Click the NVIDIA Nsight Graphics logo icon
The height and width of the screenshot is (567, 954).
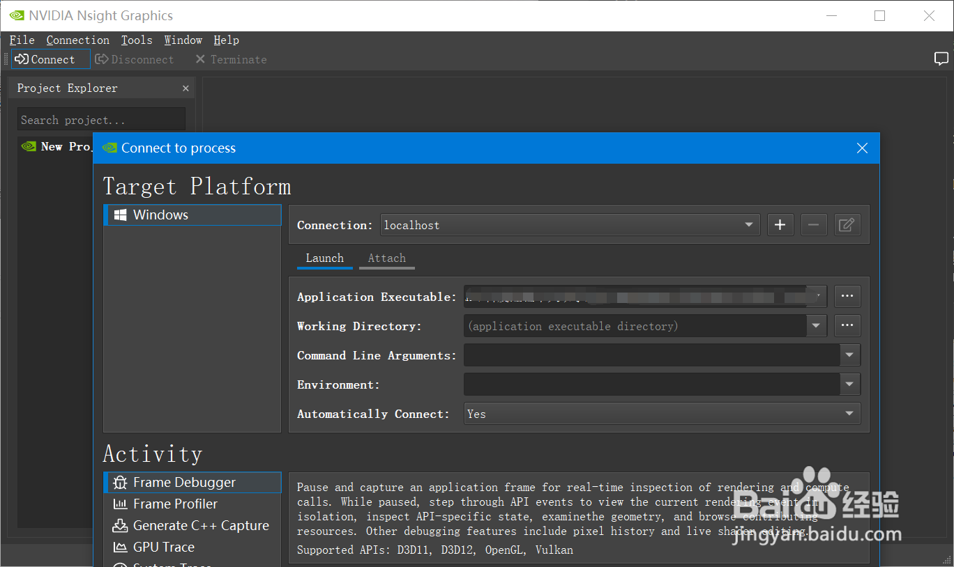(x=15, y=15)
